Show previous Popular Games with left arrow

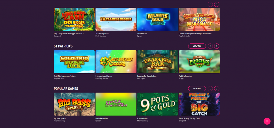[x=210, y=89]
